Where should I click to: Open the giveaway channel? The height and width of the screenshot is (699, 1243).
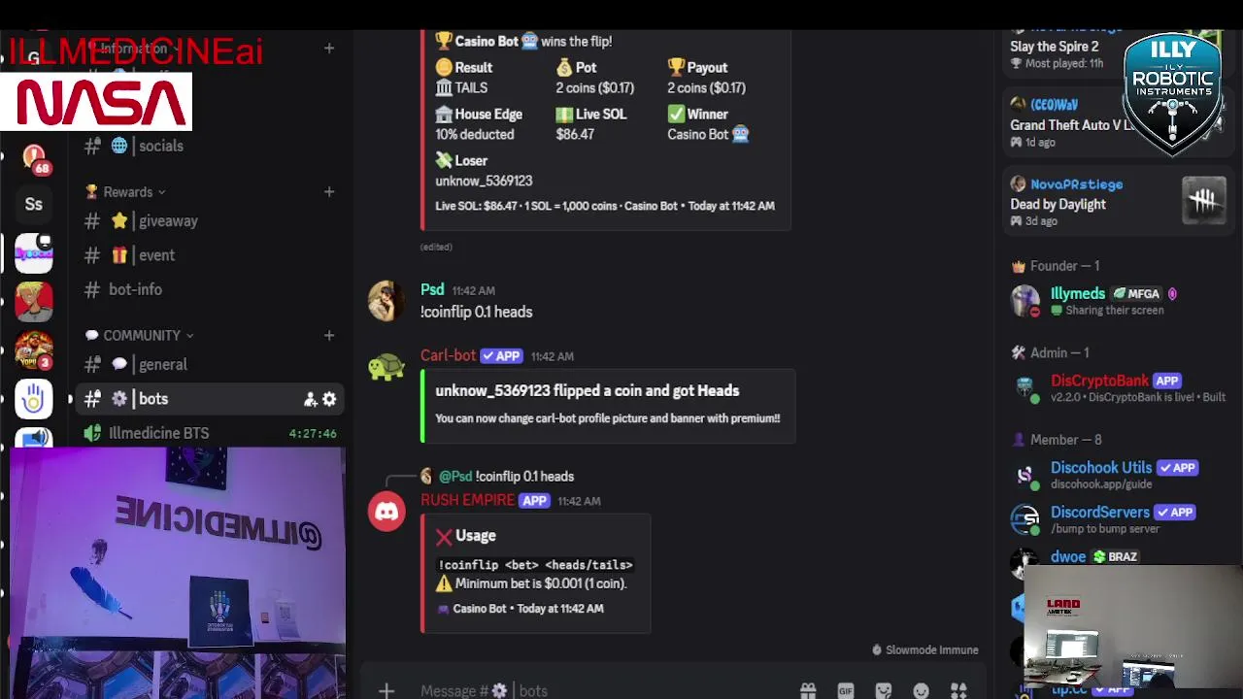click(208, 221)
